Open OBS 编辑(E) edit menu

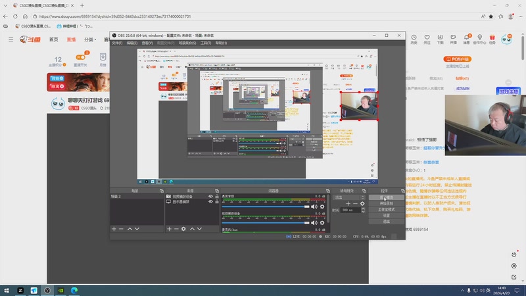[x=132, y=43]
